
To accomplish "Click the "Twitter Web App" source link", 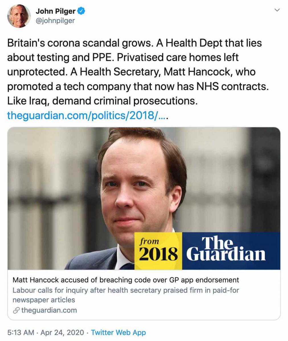I will point(118,332).
